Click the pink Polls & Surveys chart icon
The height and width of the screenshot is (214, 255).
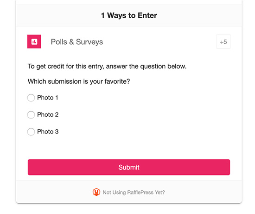[x=34, y=41]
